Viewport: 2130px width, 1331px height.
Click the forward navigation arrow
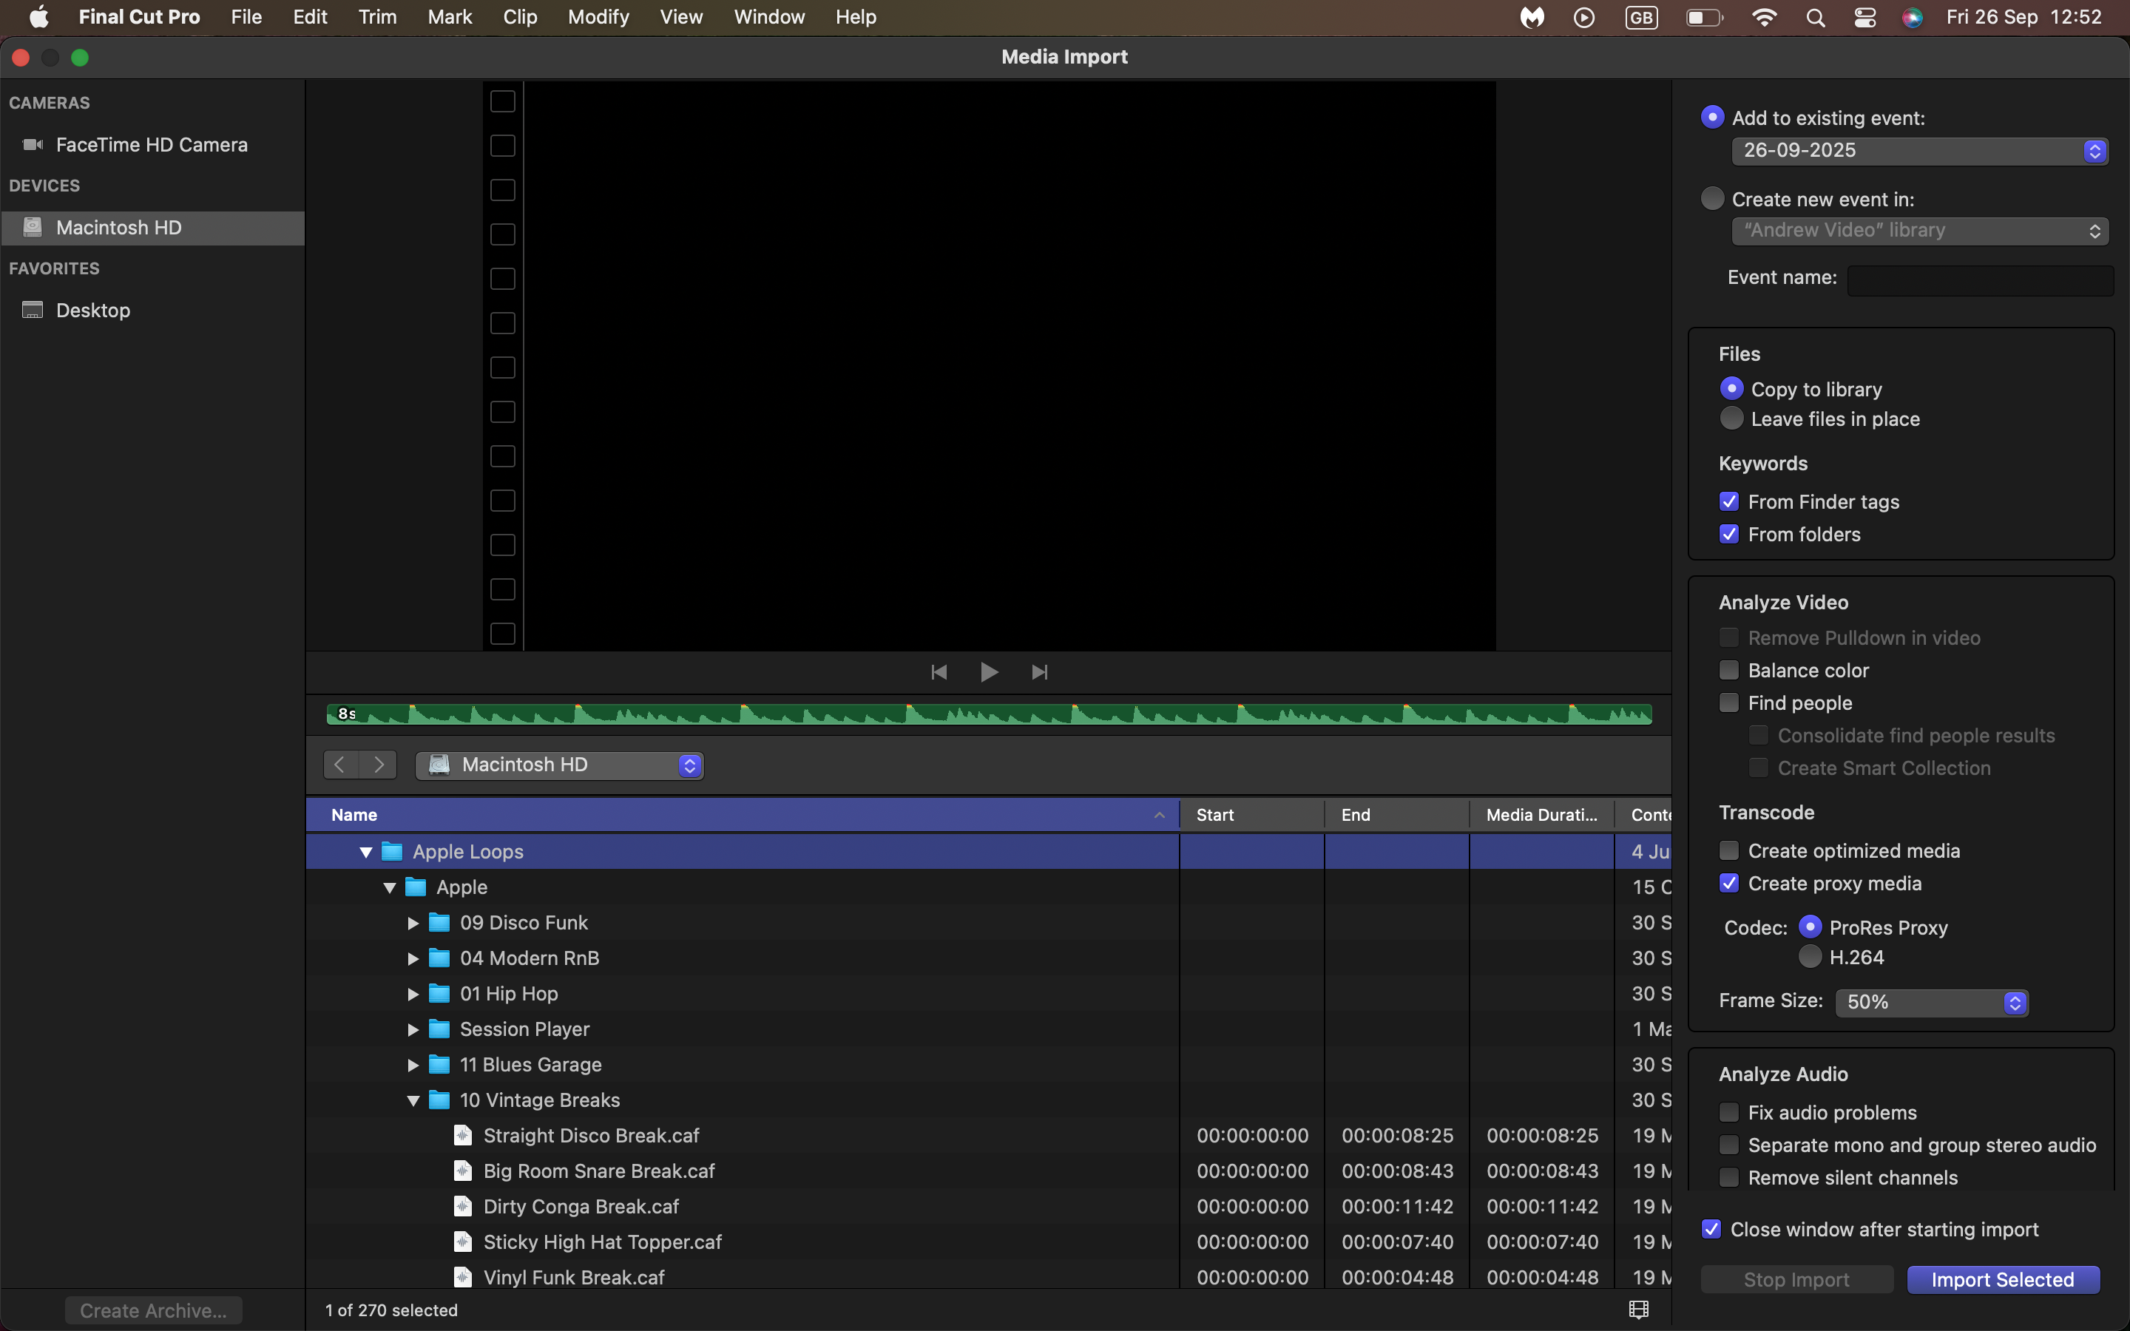[379, 764]
